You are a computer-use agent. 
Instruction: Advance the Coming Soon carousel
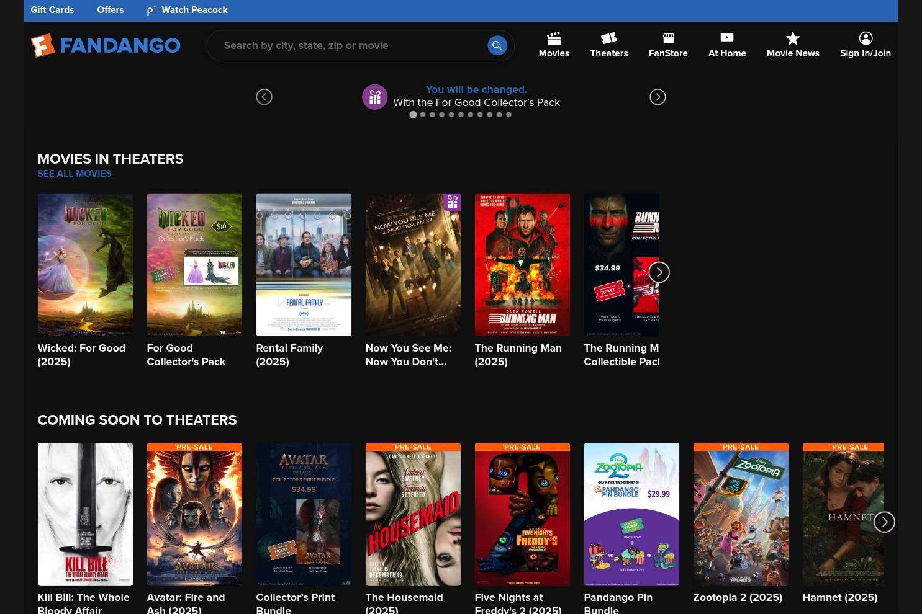(x=885, y=522)
